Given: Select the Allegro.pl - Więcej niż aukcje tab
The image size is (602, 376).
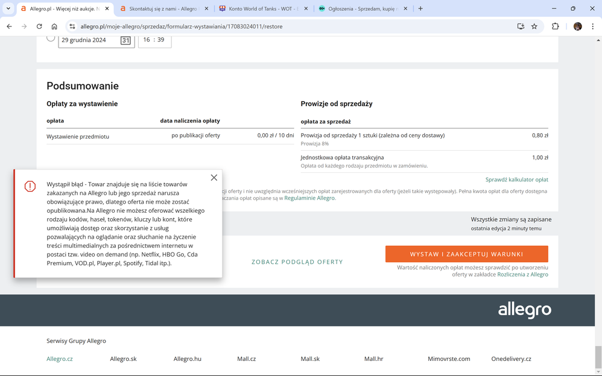Looking at the screenshot, I should pos(64,8).
